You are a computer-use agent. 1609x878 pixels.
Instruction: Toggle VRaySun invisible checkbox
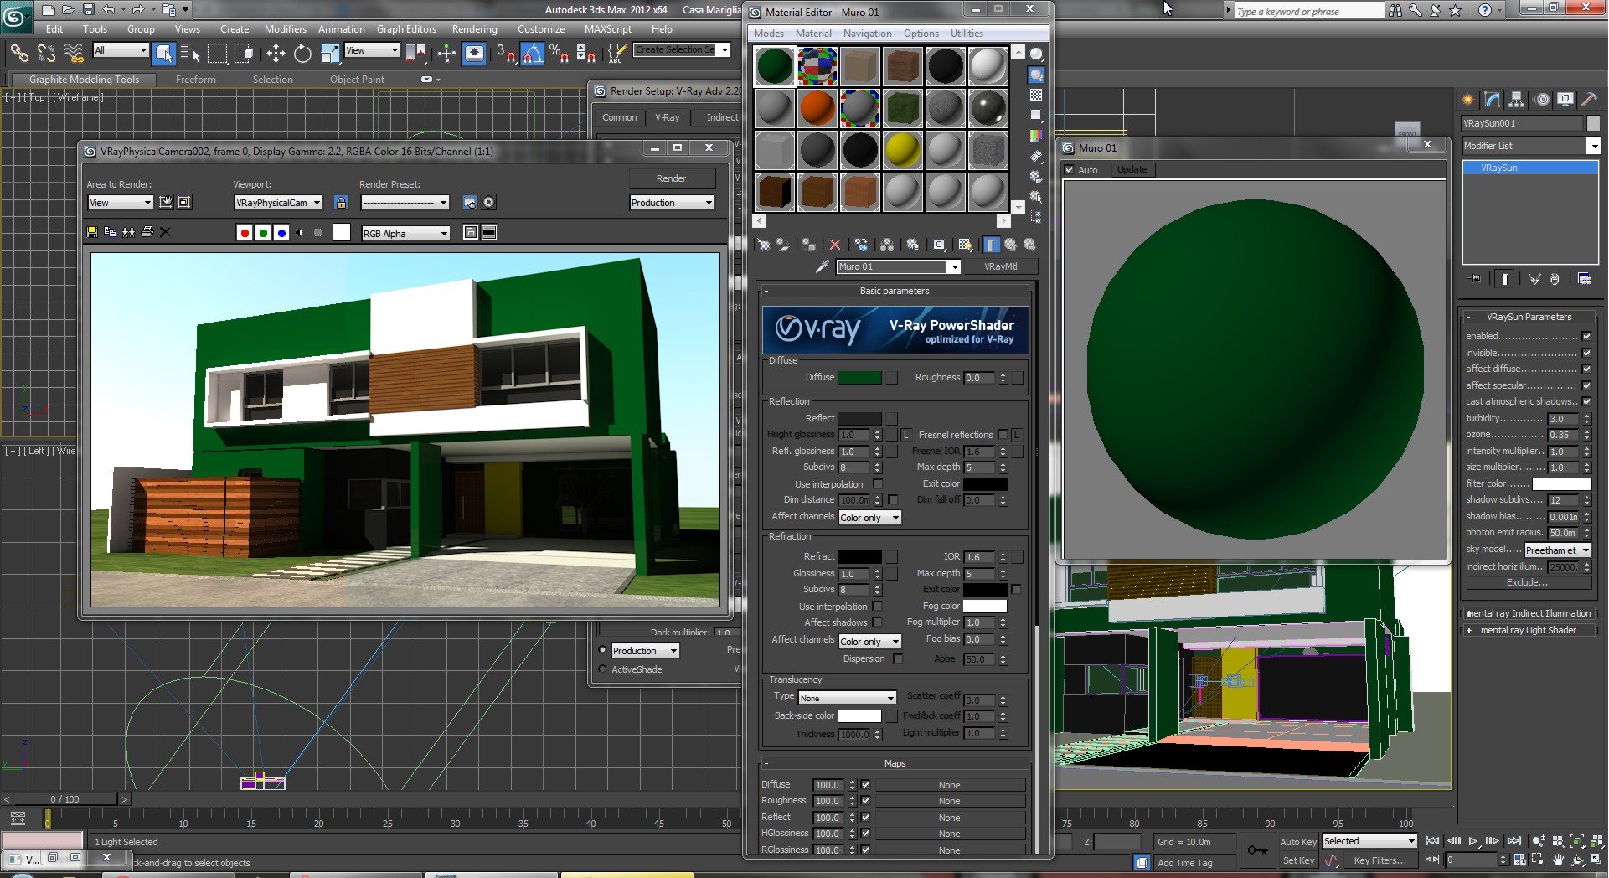[x=1586, y=353]
